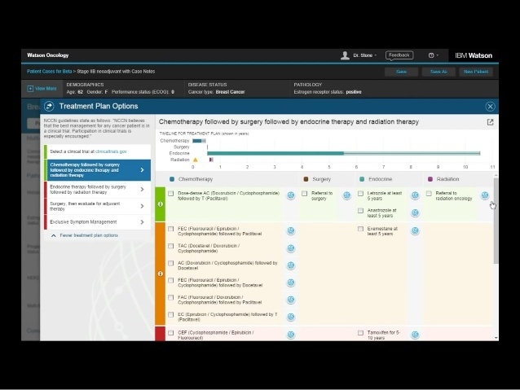Click evidence icon for FAC followed by Paclitaxel
520x390 pixels.
291,300
